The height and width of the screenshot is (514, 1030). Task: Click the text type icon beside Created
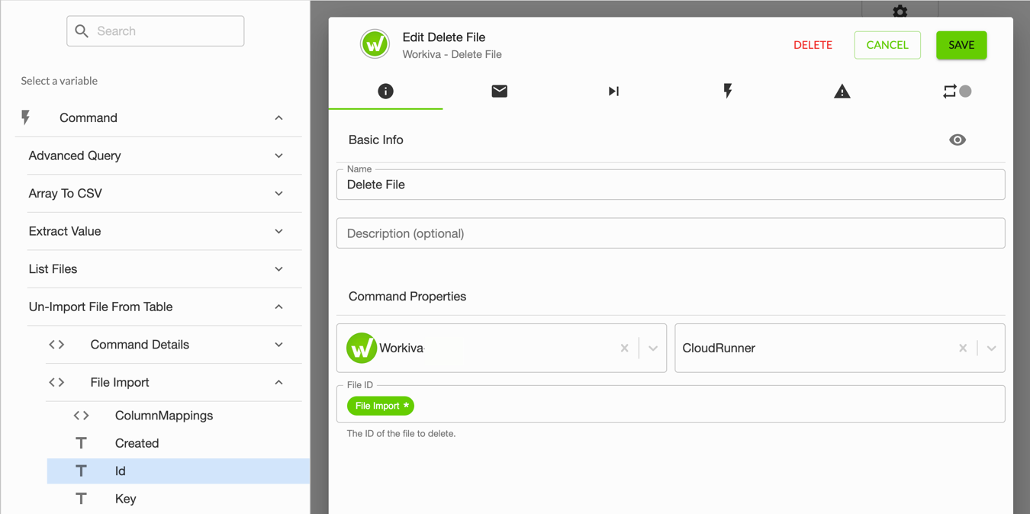coord(81,443)
